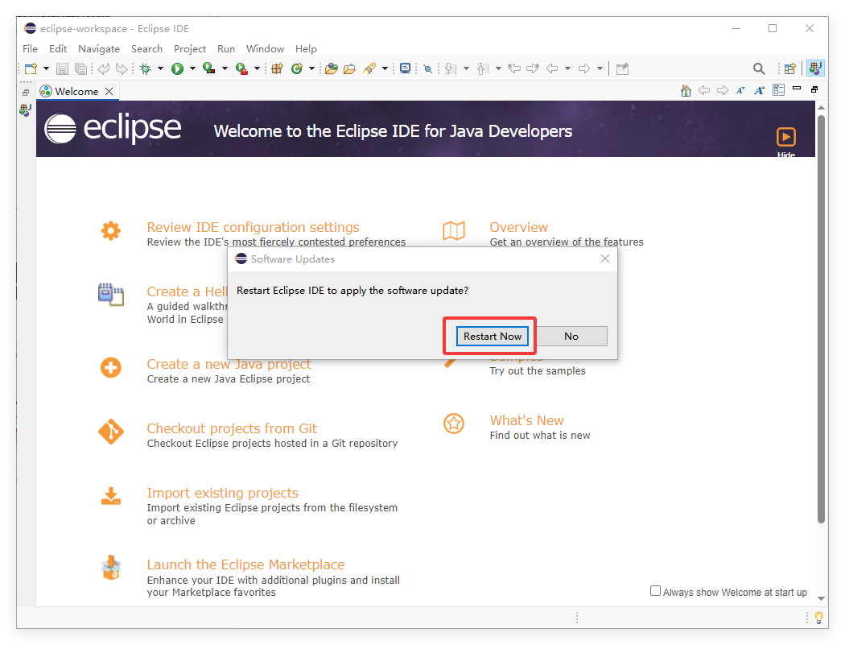Image resolution: width=845 pixels, height=645 pixels.
Task: Open the Run configurations dropdown arrow
Action: (192, 68)
